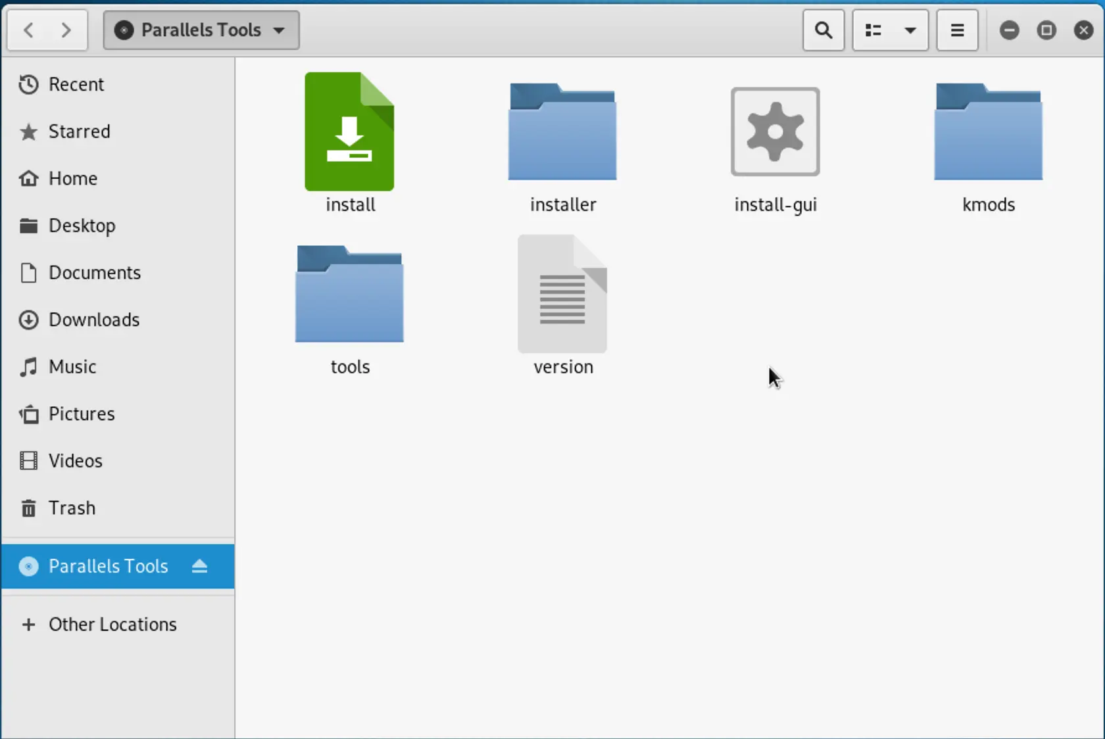Select the tools folder icon

[349, 294]
